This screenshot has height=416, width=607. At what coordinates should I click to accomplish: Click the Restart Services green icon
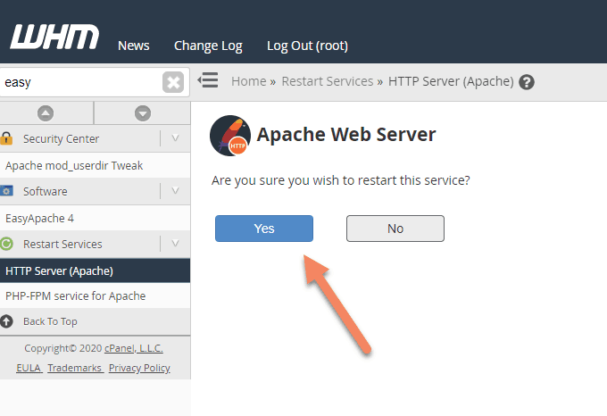(6, 244)
